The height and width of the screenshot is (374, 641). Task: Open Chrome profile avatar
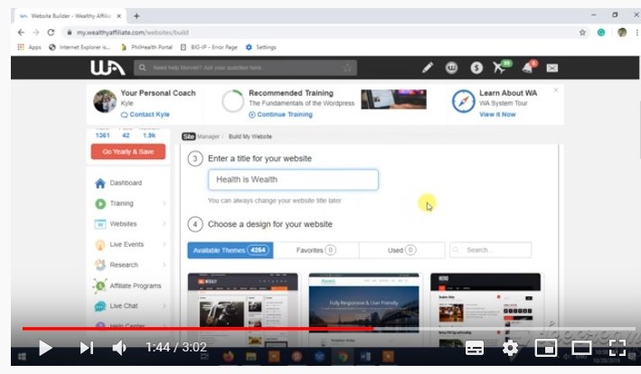coord(622,33)
